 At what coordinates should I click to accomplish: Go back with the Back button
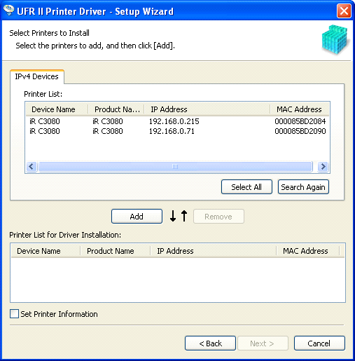click(210, 343)
